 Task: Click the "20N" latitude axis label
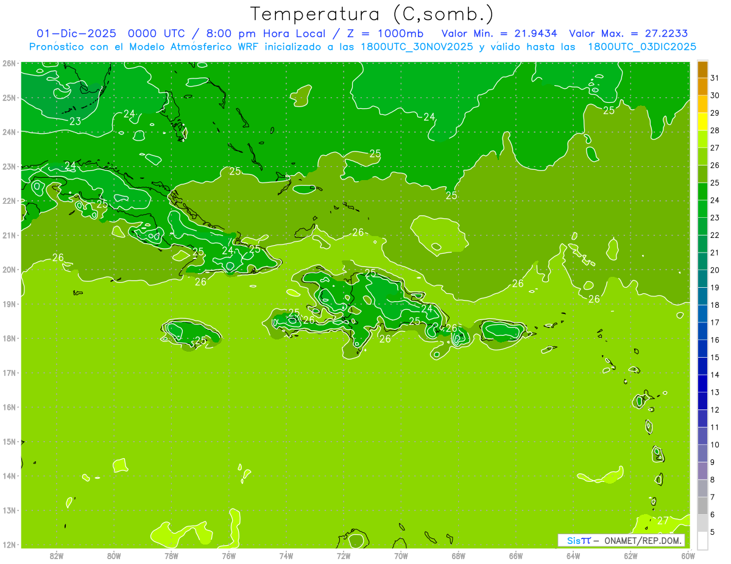9,270
